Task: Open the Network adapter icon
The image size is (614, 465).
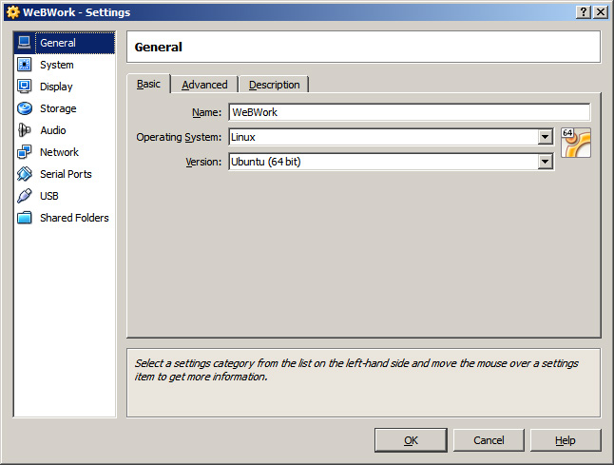Action: point(25,152)
